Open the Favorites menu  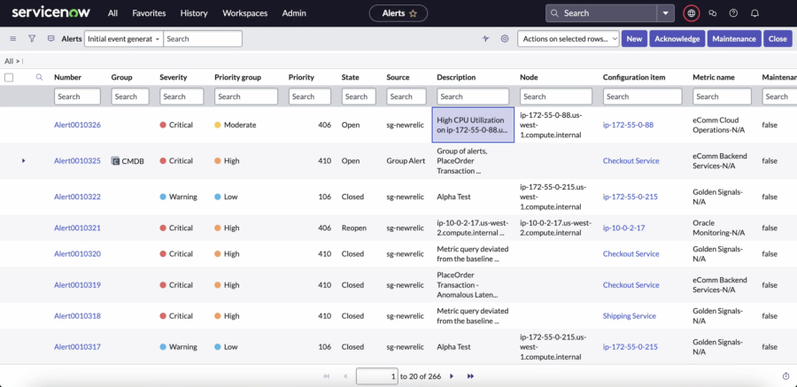click(149, 13)
